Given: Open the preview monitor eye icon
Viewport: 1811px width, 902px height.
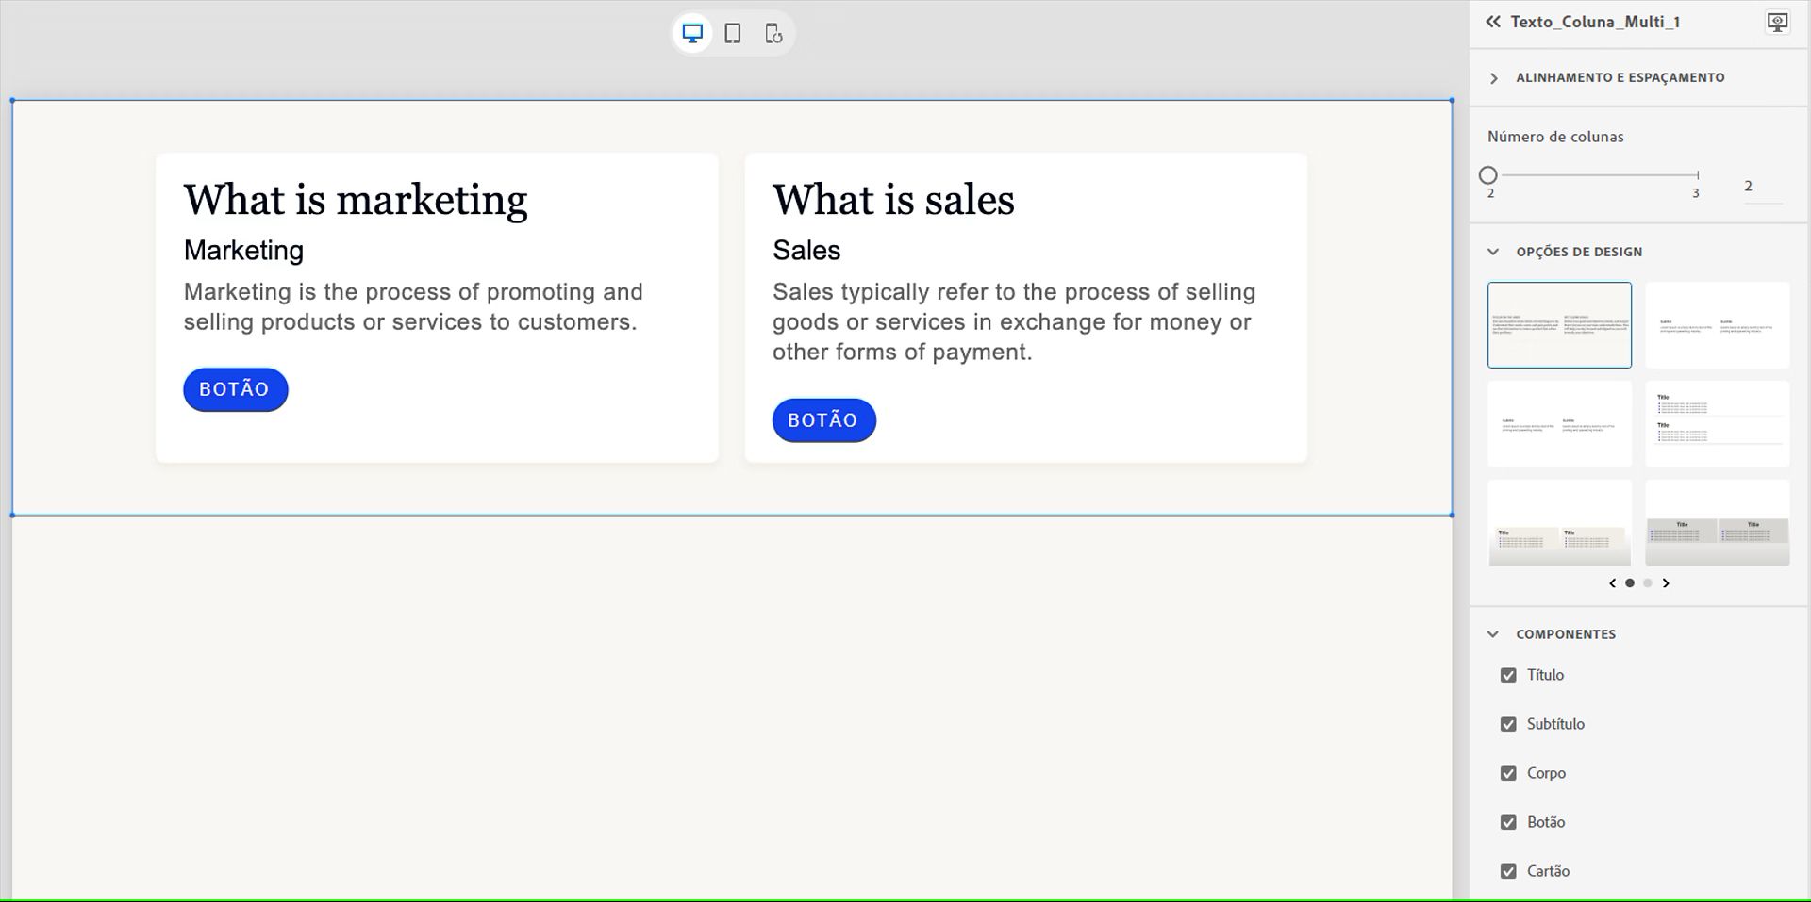Looking at the screenshot, I should point(1777,22).
